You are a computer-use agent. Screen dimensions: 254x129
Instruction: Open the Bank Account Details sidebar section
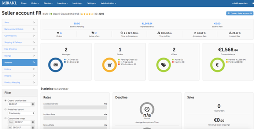coord(20,29)
